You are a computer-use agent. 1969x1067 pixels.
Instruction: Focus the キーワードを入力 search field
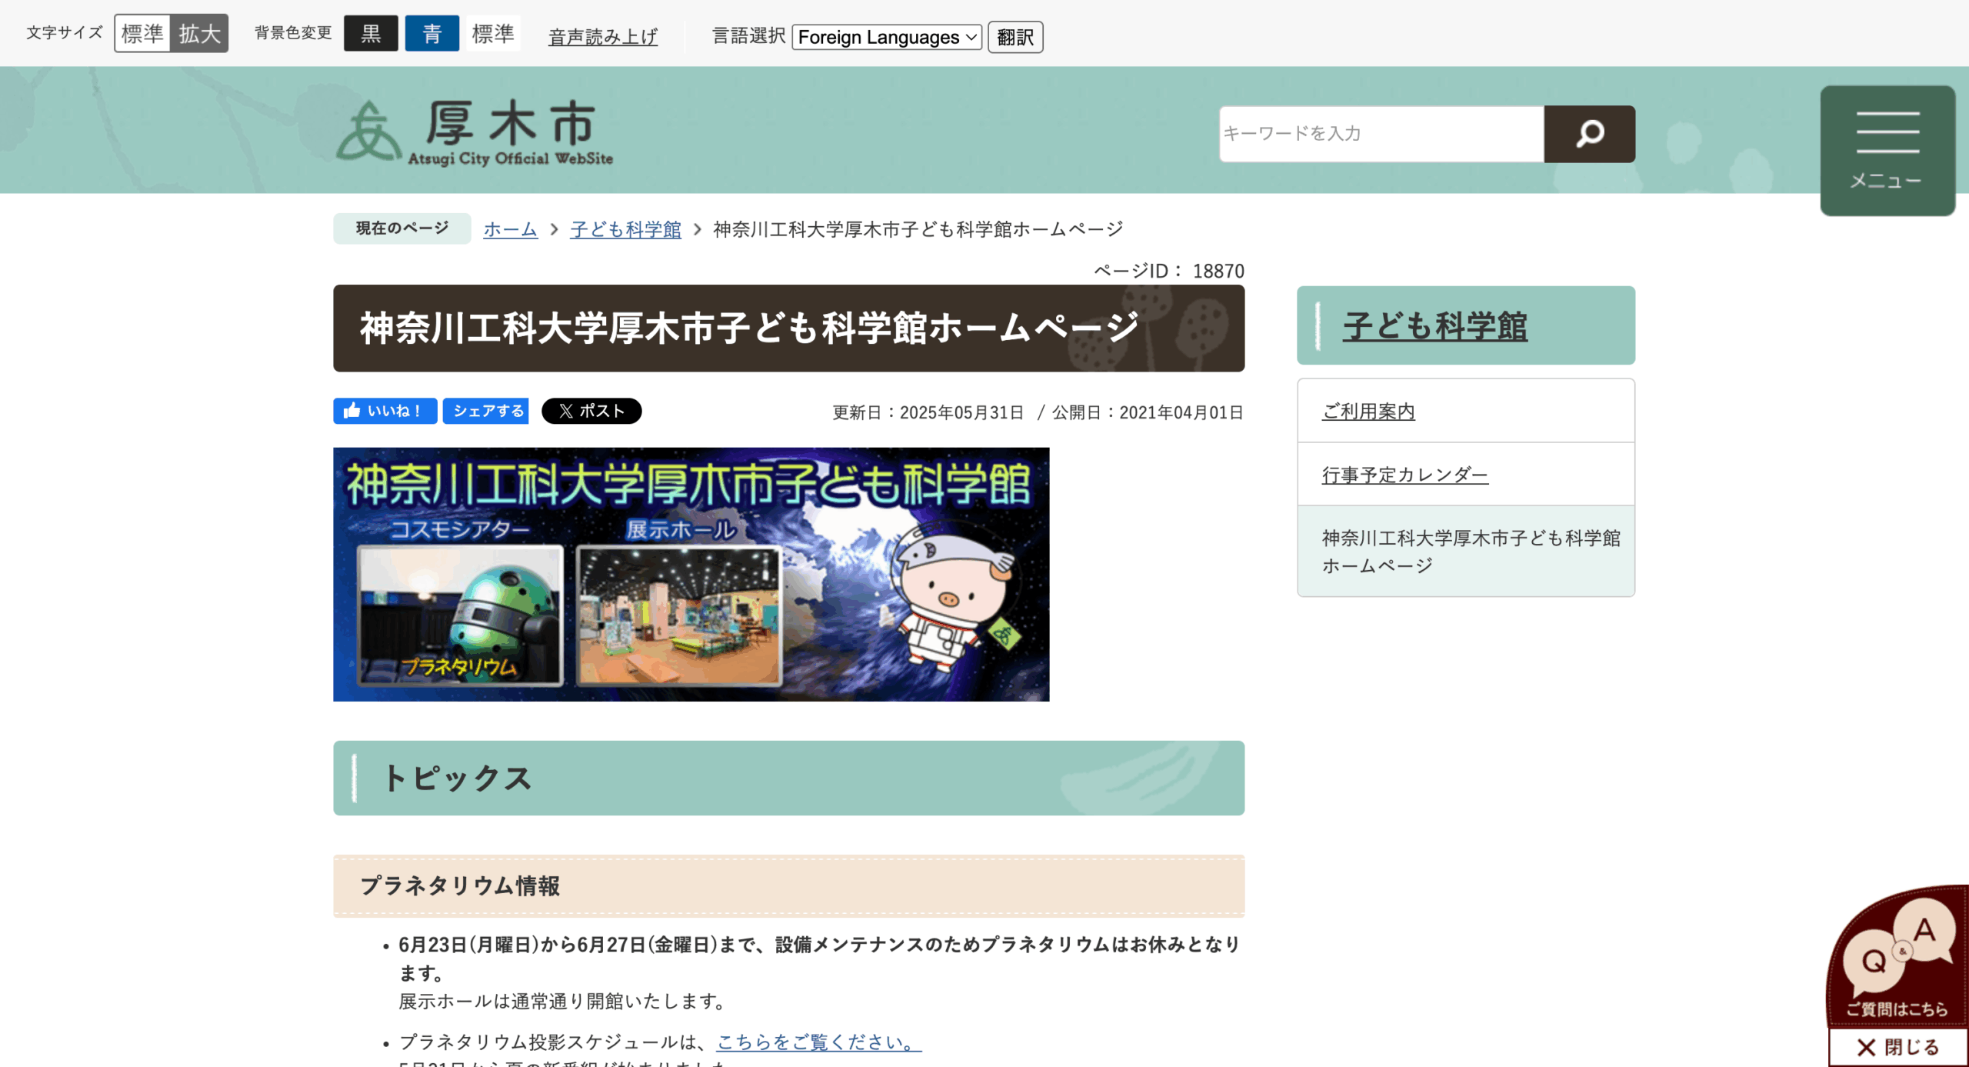pyautogui.click(x=1381, y=134)
